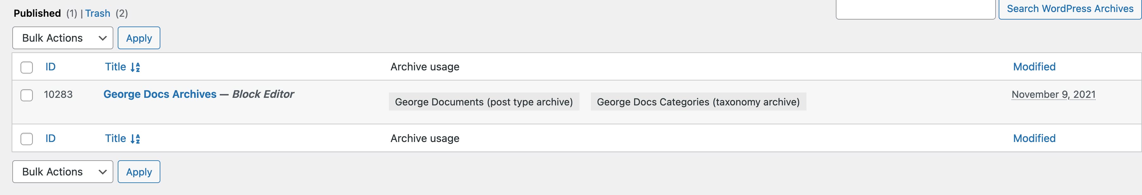Click the Search WordPress Archives button

click(1070, 9)
